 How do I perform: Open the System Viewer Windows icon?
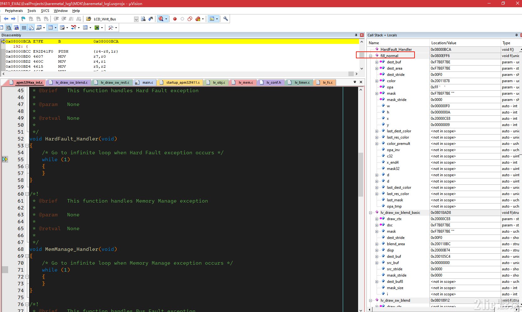click(97, 28)
